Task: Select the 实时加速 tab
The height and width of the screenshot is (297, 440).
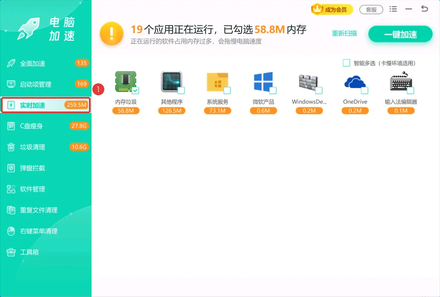Action: 46,105
